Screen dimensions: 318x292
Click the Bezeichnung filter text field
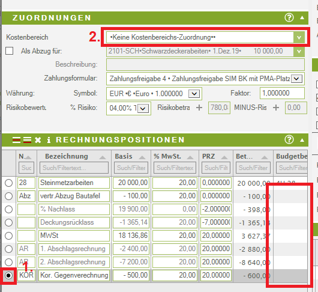point(74,168)
